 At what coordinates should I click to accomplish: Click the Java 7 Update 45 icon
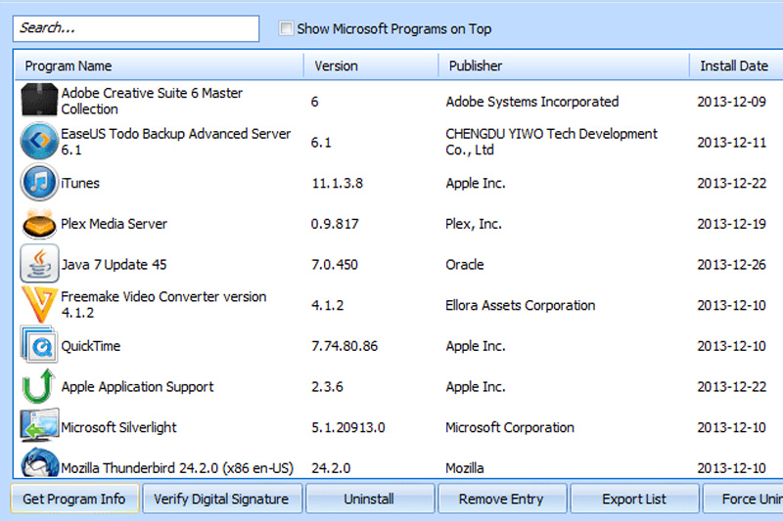39,264
